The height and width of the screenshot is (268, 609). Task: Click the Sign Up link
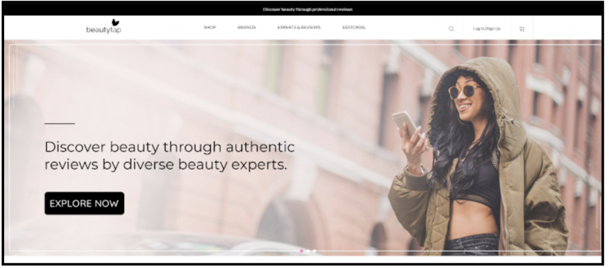click(494, 29)
